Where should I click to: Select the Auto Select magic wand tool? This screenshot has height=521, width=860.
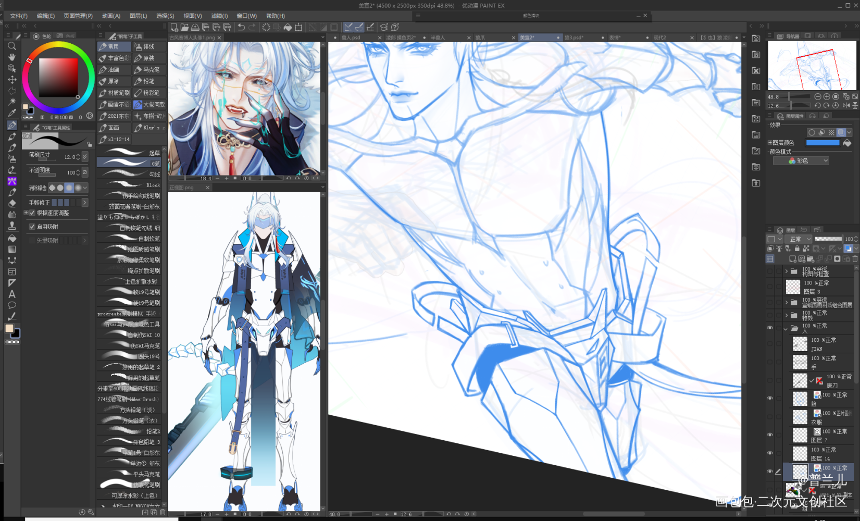[x=11, y=102]
